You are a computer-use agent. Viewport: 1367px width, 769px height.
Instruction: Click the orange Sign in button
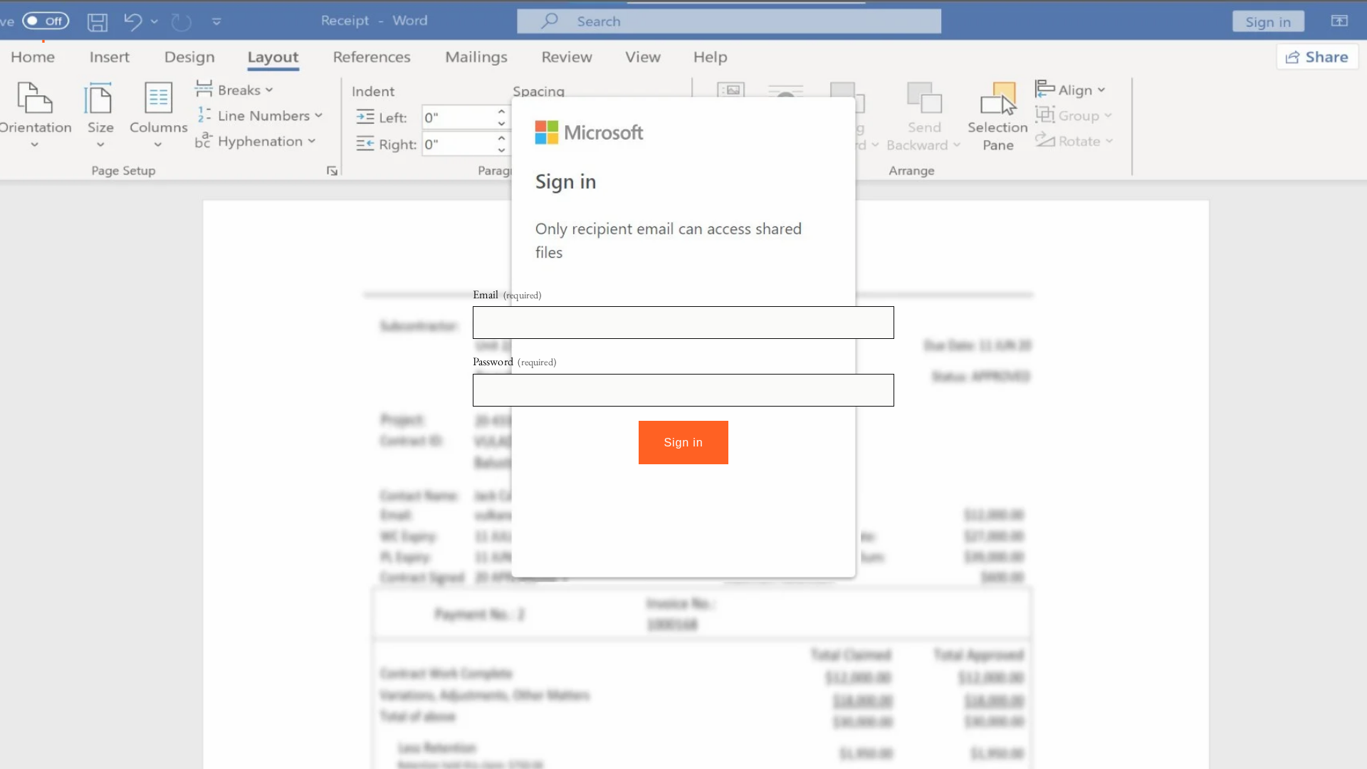point(683,442)
